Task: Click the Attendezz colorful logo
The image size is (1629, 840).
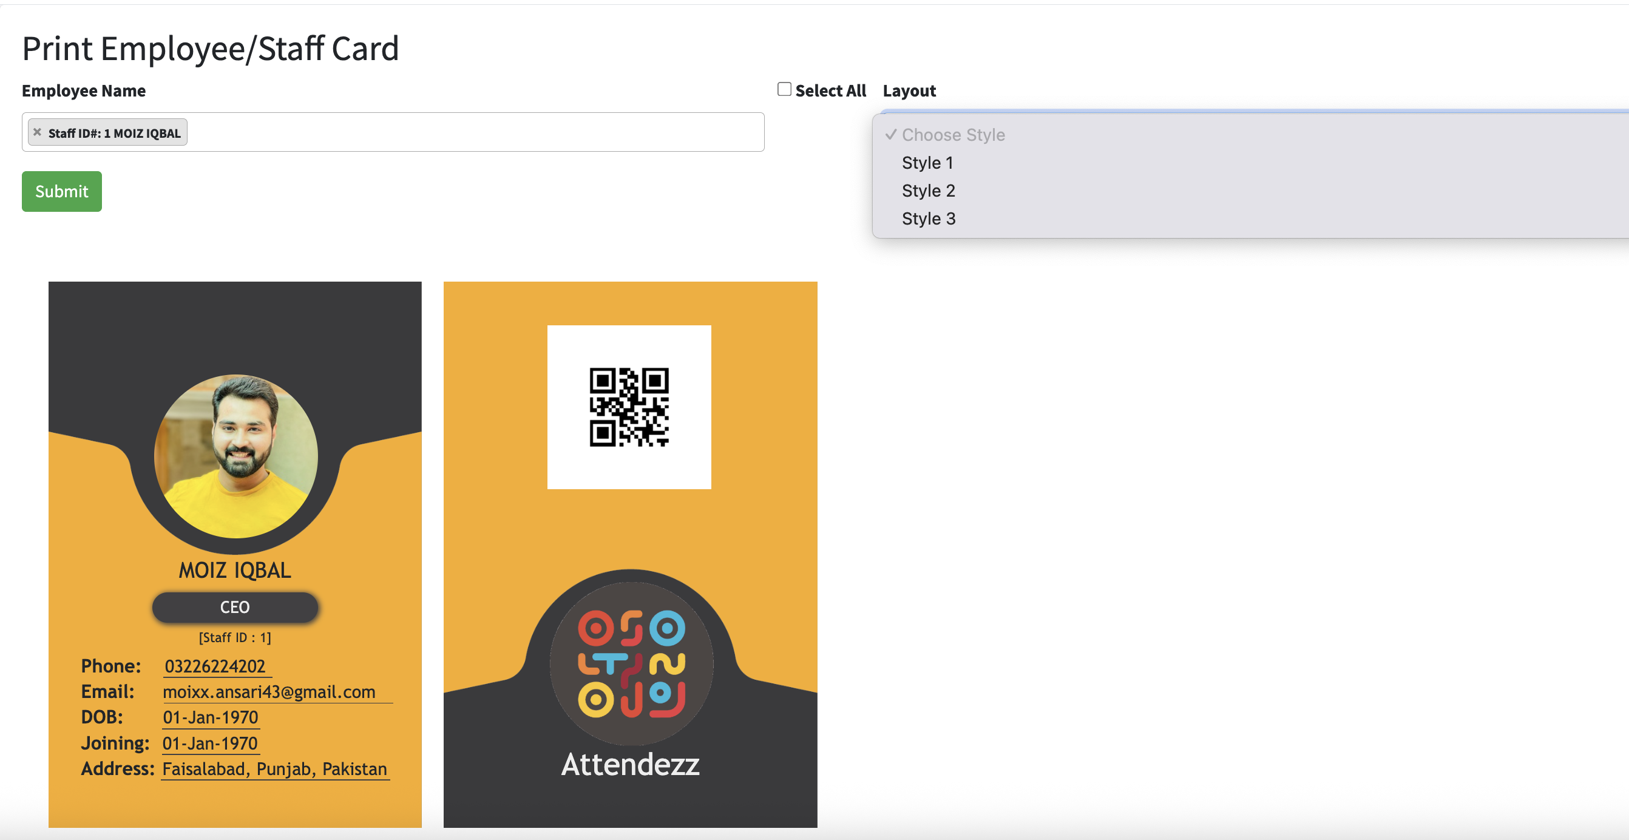Action: point(631,663)
